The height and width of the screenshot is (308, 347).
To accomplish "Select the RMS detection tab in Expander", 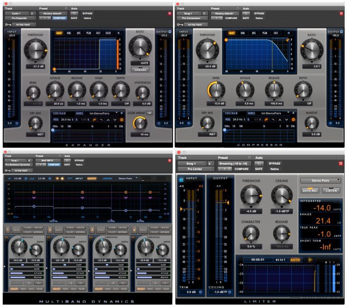I will (x=69, y=33).
